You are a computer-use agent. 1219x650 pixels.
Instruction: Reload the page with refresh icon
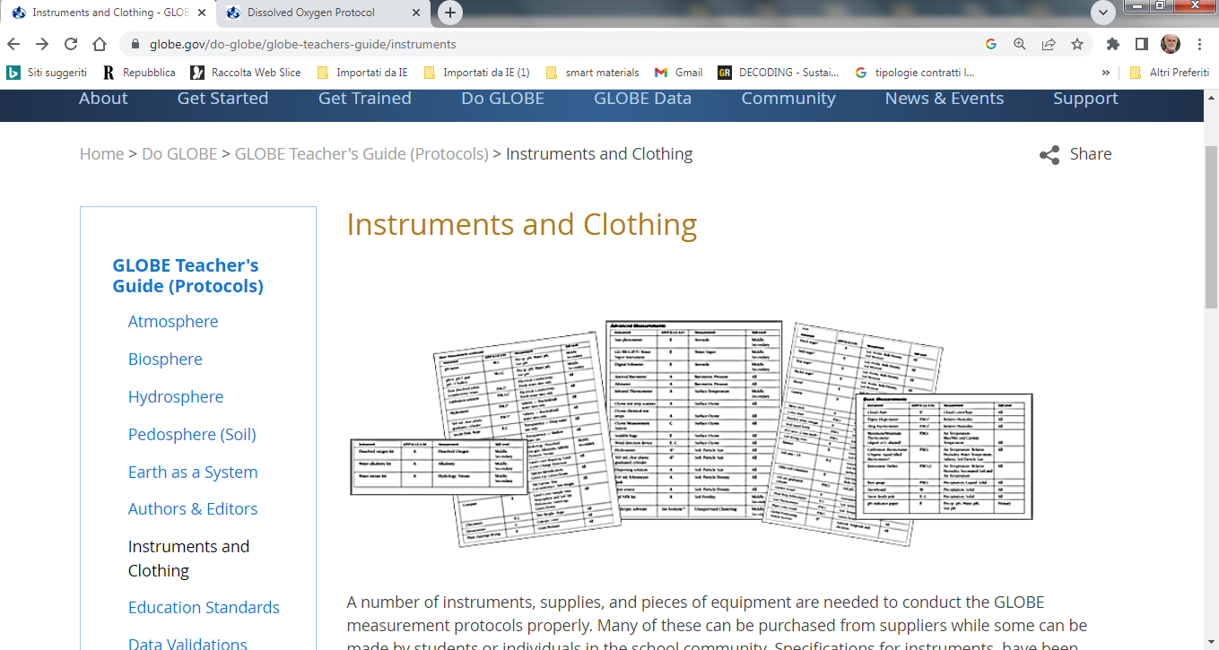[x=71, y=44]
